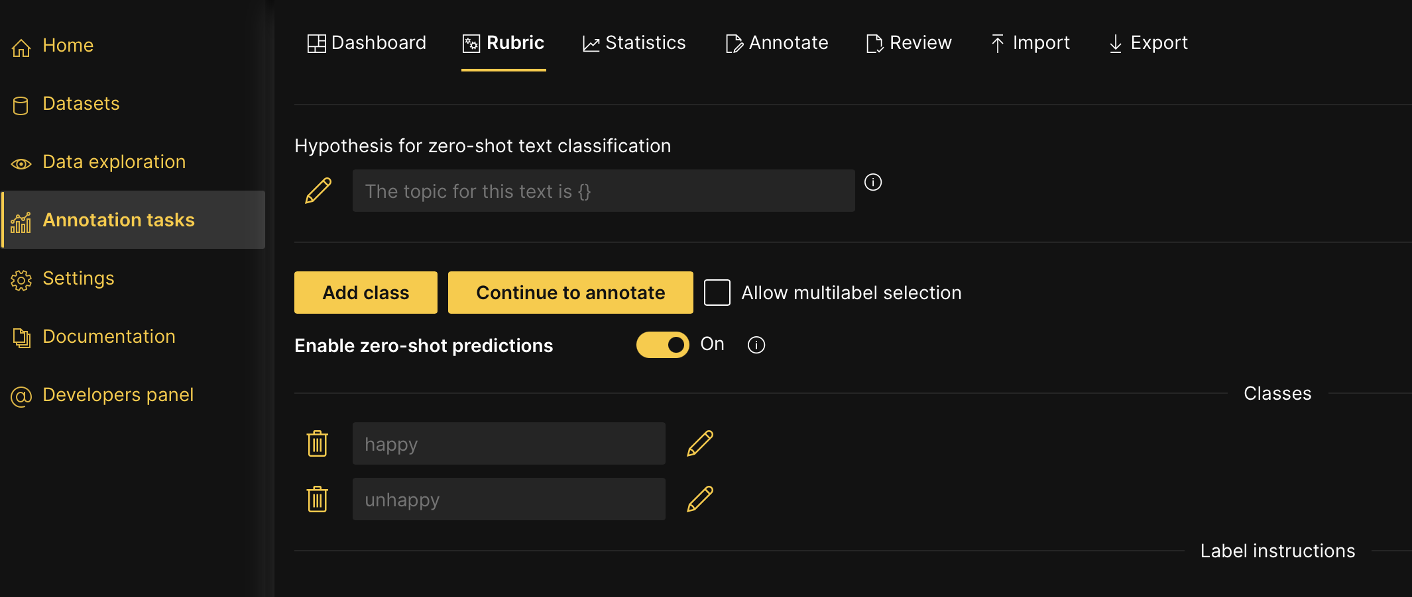
Task: Click the pencil icon next to hypothesis field
Action: (x=318, y=191)
